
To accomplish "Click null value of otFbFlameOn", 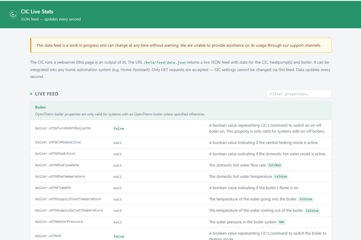I will click(x=117, y=188).
